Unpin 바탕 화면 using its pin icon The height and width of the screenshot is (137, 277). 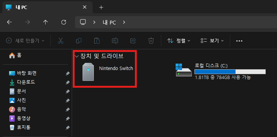68,73
